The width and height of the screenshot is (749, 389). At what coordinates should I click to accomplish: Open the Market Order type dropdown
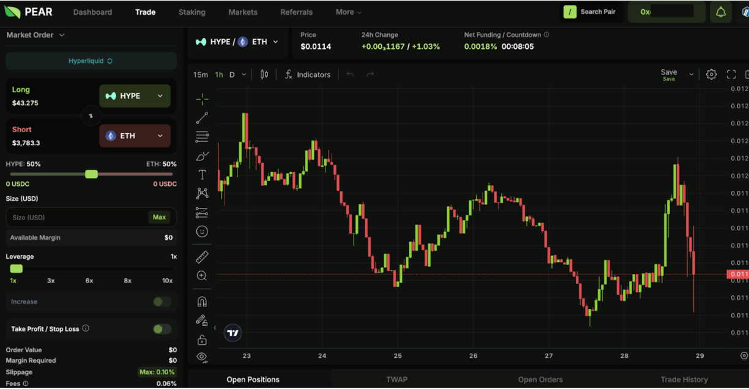click(35, 35)
